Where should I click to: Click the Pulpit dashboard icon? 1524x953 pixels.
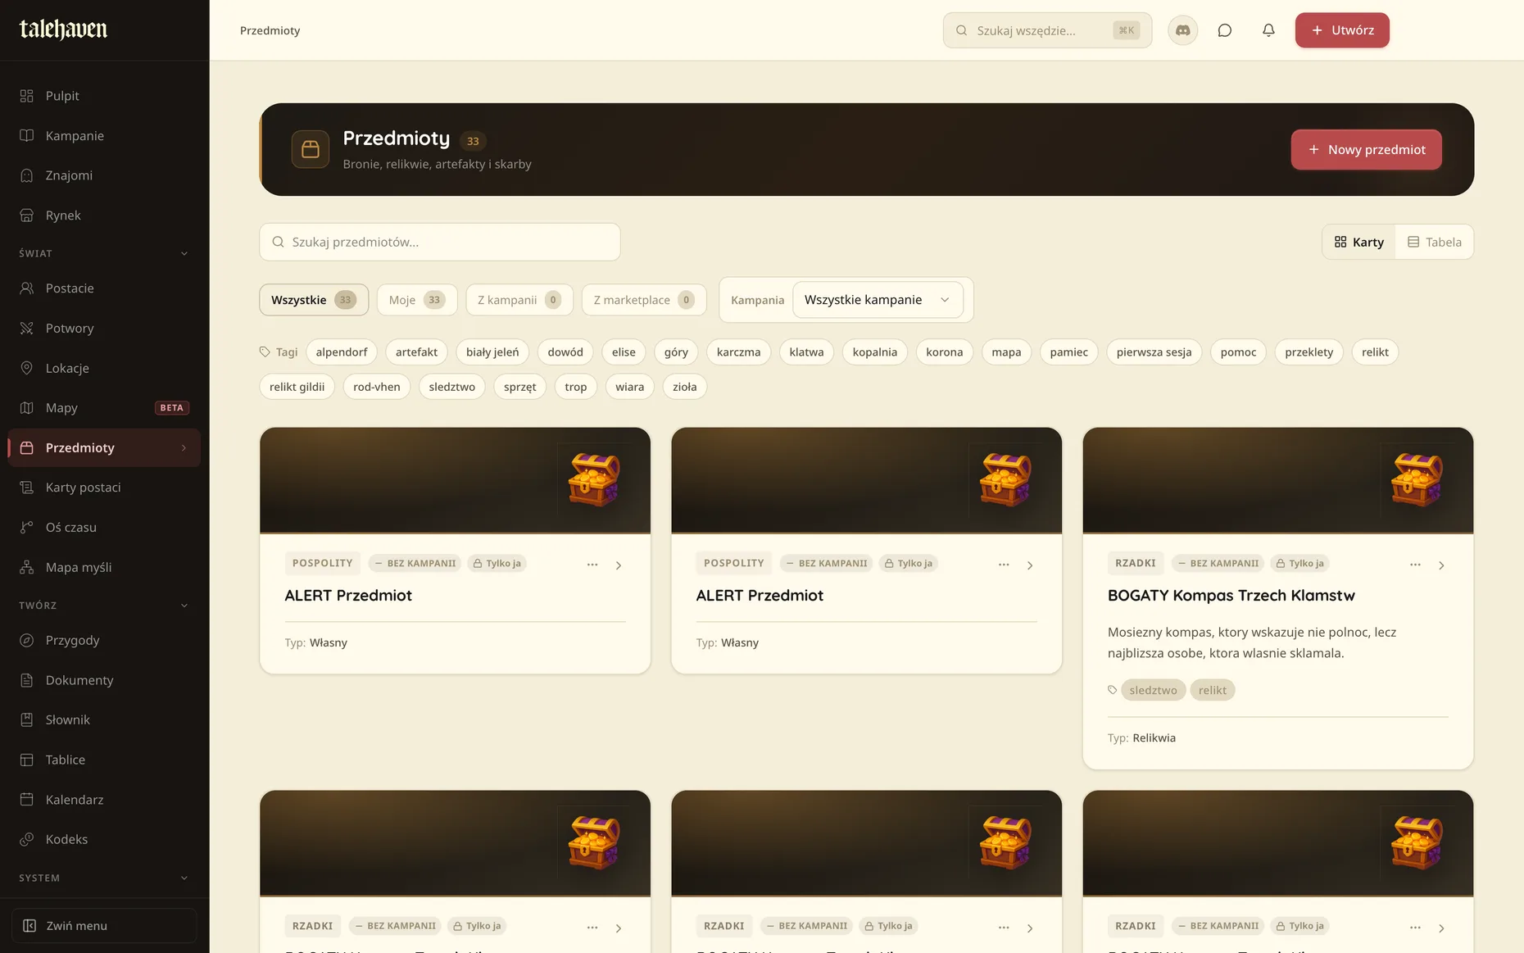(x=27, y=96)
